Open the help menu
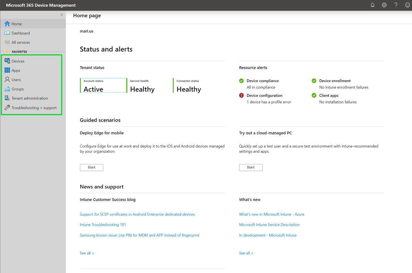This screenshot has width=412, height=273. (396, 5)
